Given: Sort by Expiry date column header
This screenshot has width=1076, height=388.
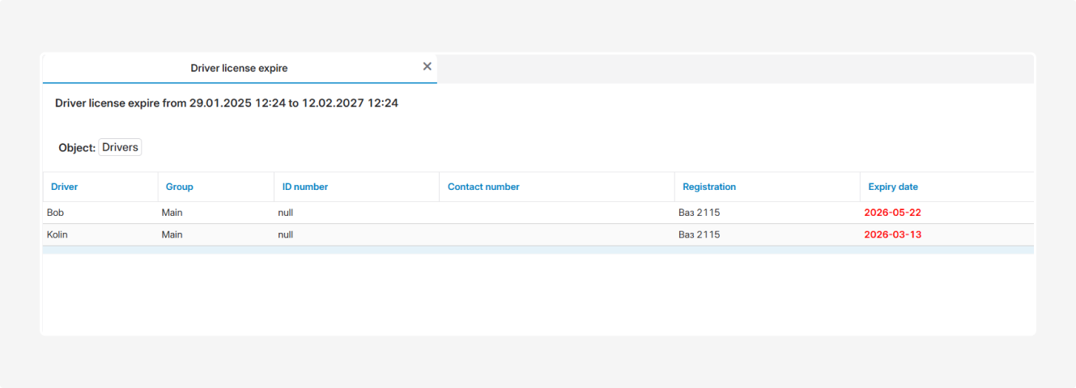Looking at the screenshot, I should pyautogui.click(x=893, y=187).
